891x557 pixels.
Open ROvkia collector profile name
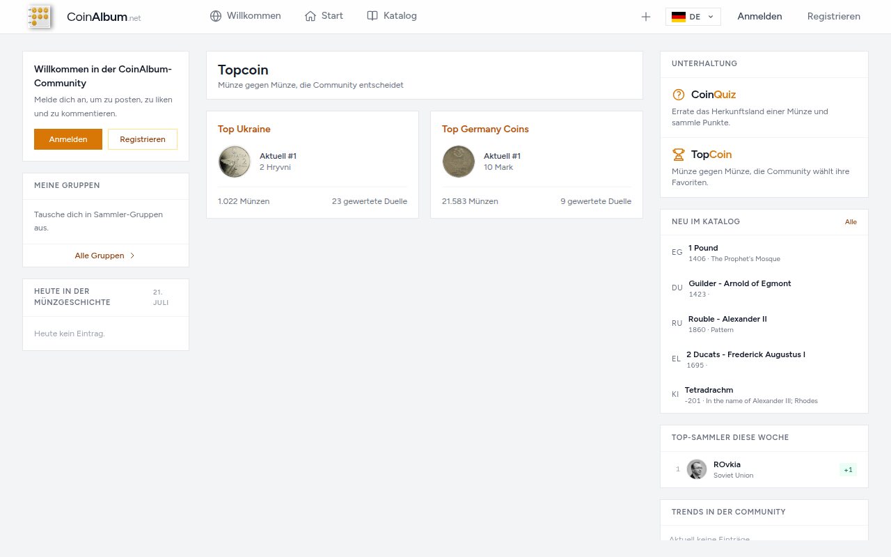click(727, 464)
